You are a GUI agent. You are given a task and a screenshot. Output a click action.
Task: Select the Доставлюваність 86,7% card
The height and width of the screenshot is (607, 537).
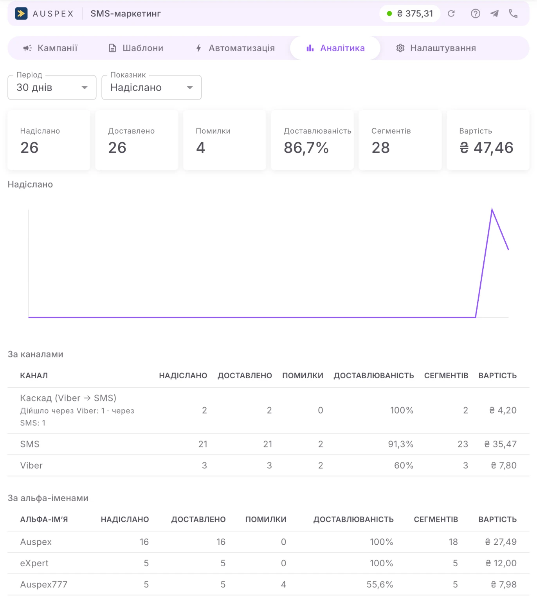point(312,140)
